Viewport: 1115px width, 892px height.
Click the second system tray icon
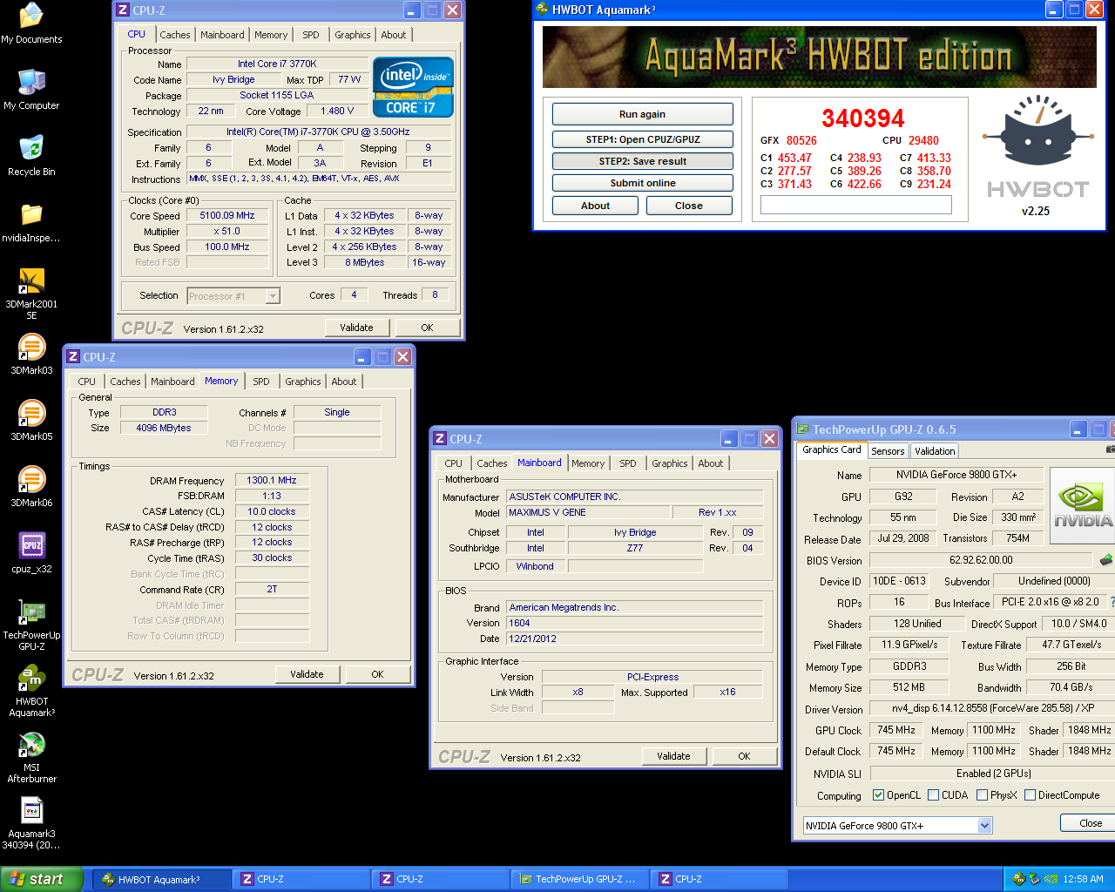pyautogui.click(x=1035, y=879)
